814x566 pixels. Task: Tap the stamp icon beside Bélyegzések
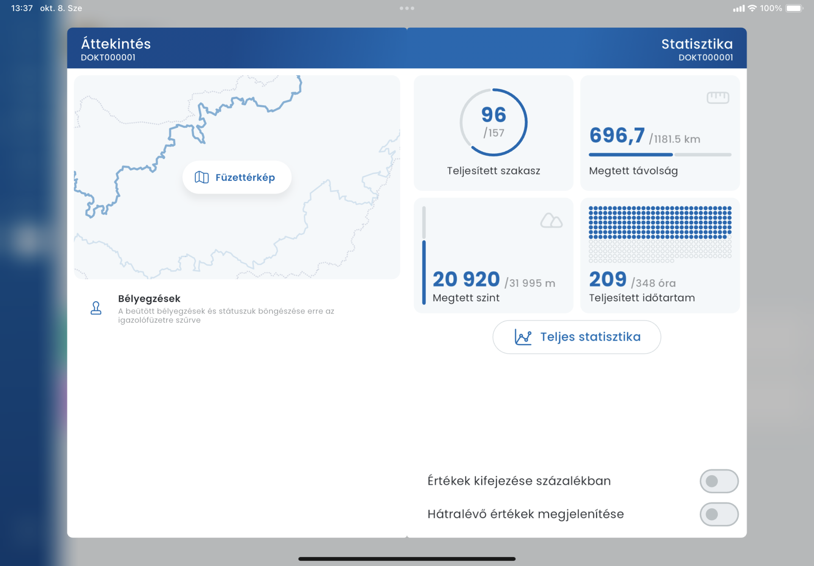pos(96,308)
